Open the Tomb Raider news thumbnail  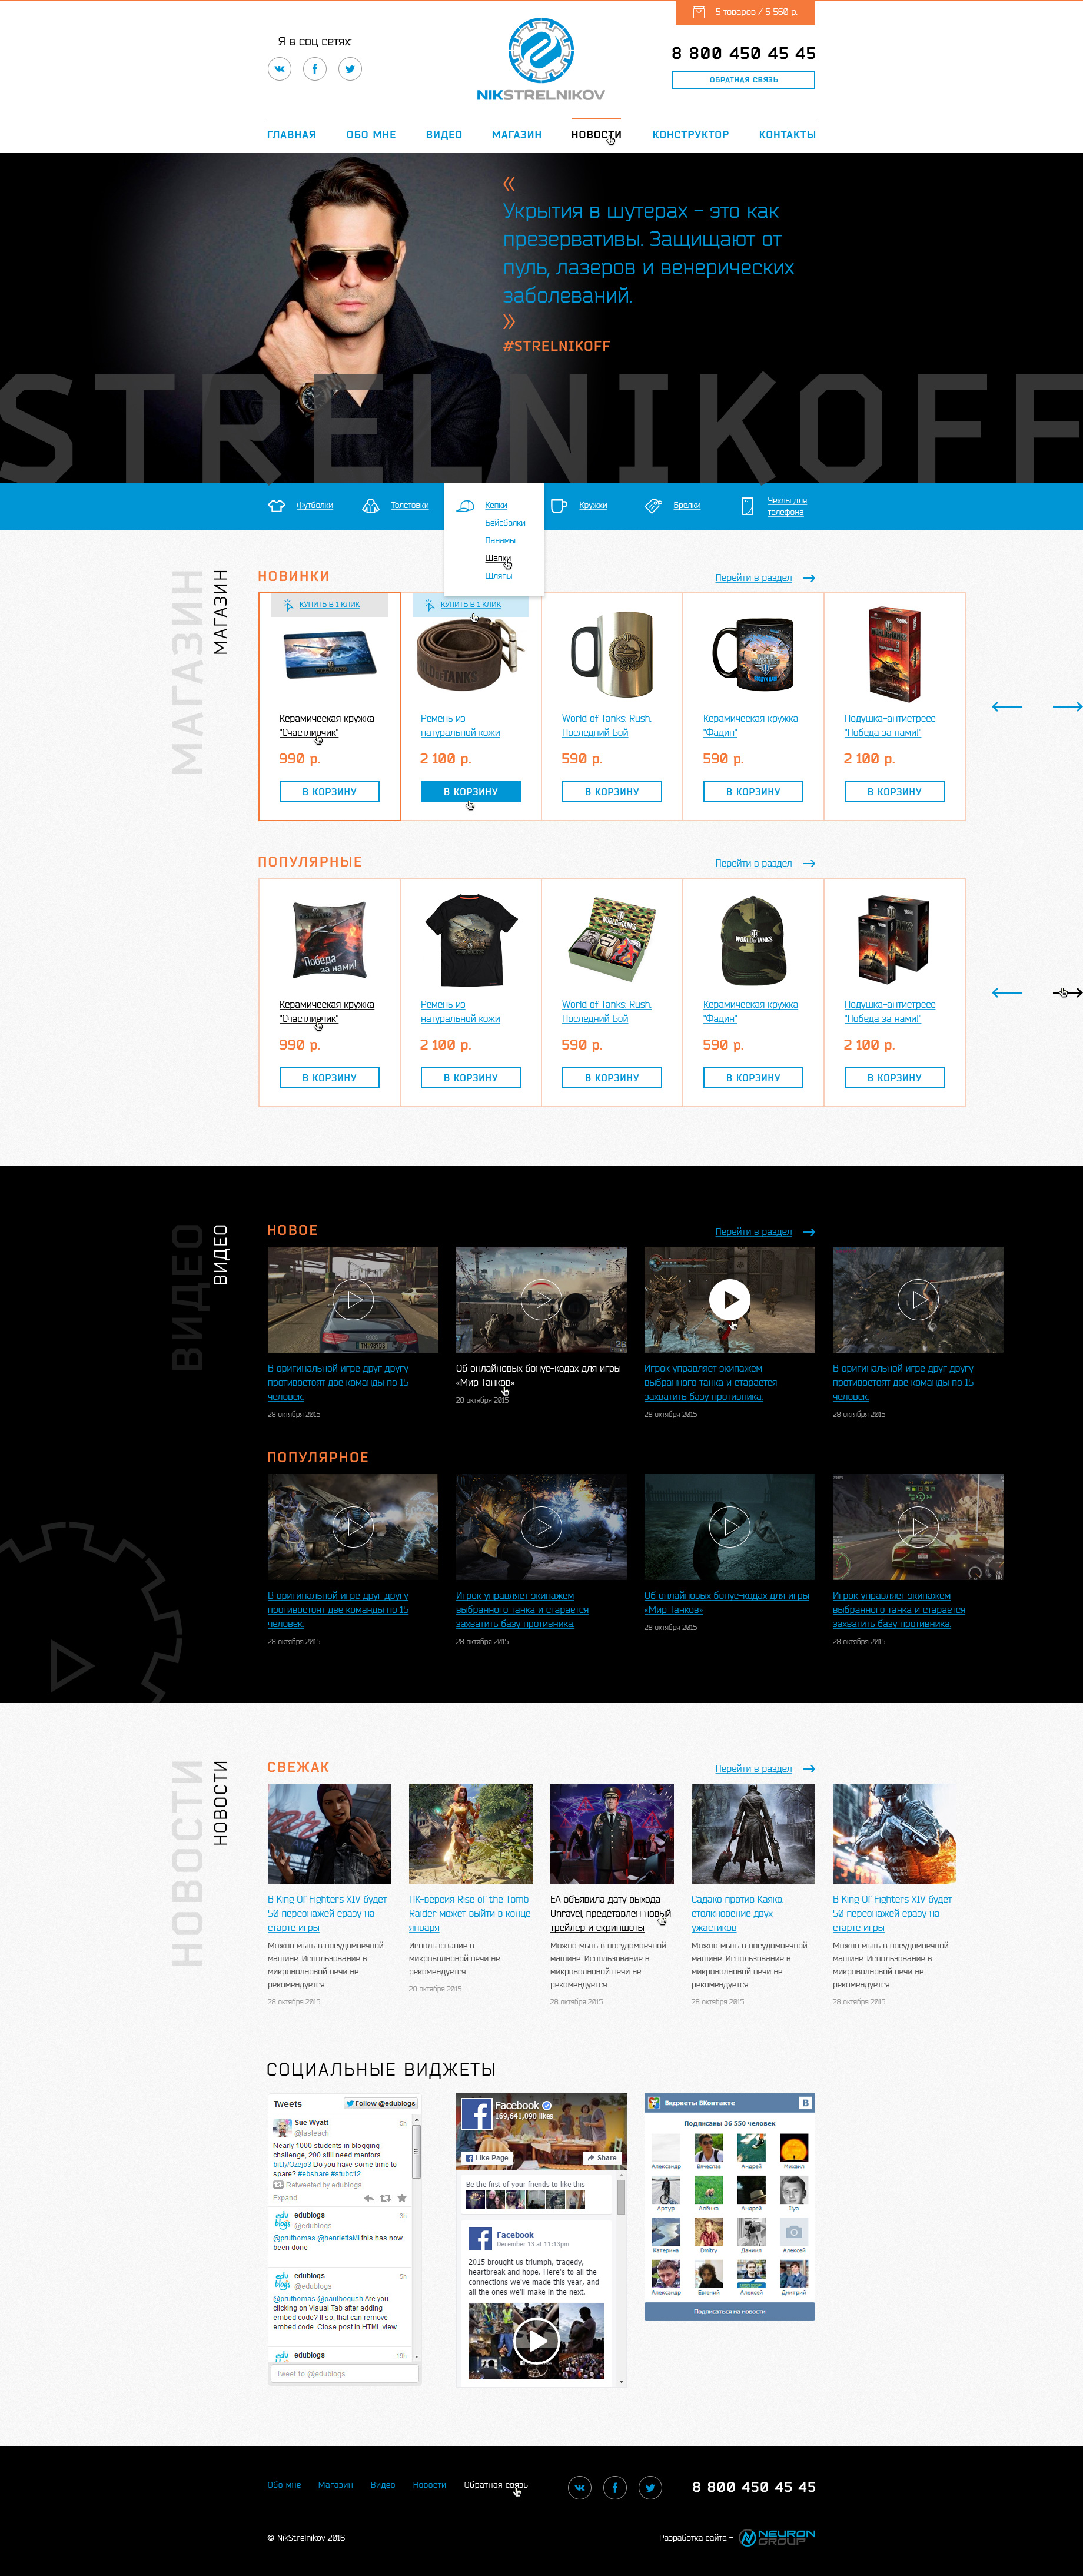pos(470,1833)
